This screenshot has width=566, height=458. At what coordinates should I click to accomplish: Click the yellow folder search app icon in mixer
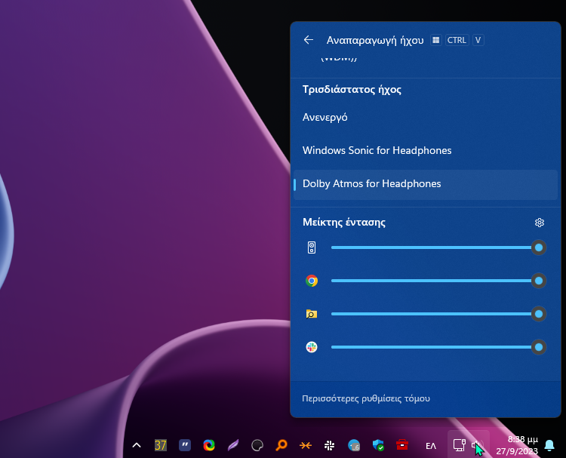point(312,314)
